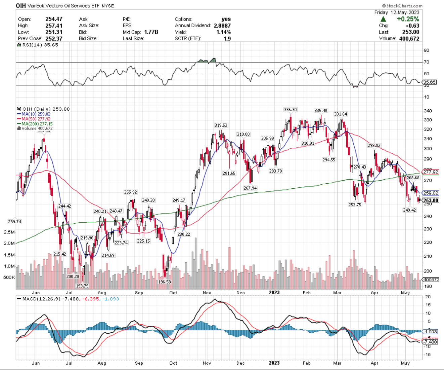
Task: Select the green MA(200) legend line marker
Action: coord(19,124)
